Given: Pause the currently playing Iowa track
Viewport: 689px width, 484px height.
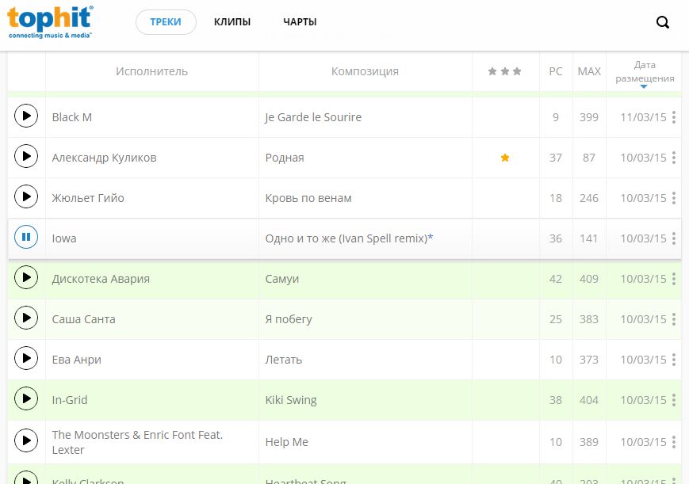Looking at the screenshot, I should click(x=26, y=237).
